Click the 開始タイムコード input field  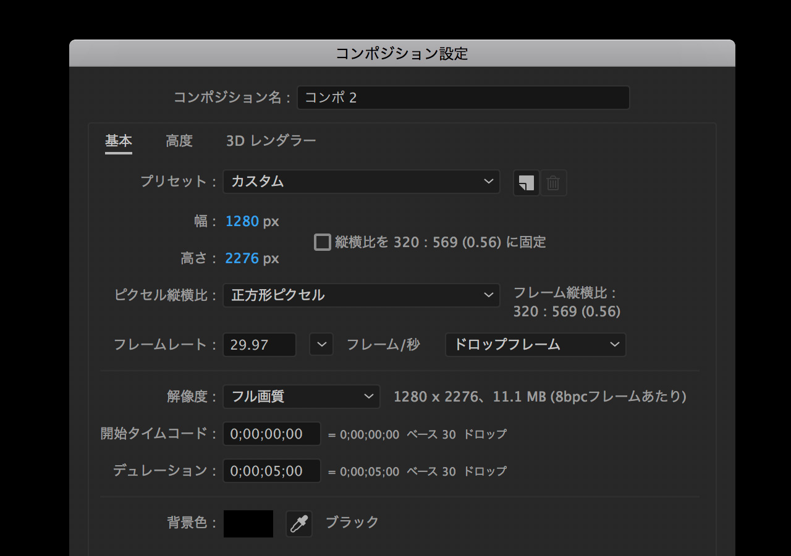pos(271,434)
